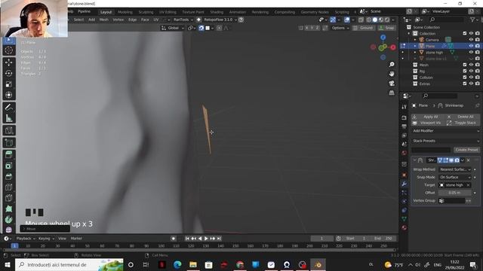483x271 pixels.
Task: Toggle X-ray display in viewport header
Action: (361, 20)
